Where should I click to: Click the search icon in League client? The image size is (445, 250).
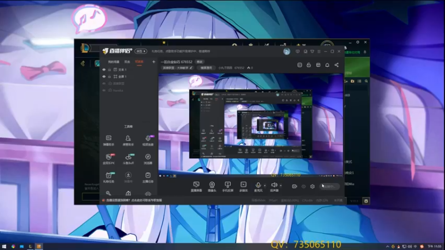coord(366,81)
